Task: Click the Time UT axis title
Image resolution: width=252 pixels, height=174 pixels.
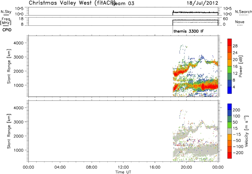Action: 123,172
